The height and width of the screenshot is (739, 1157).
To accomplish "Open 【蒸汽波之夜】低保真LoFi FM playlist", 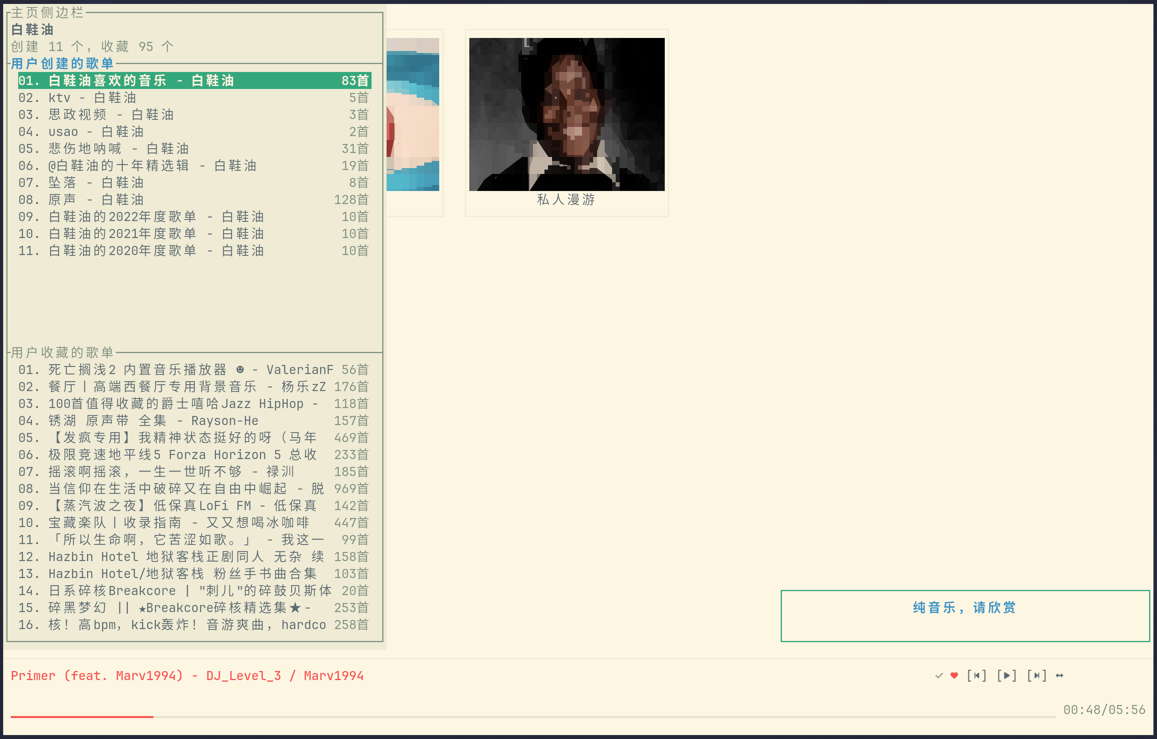I will [x=195, y=506].
